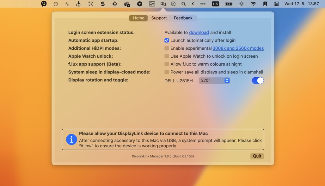Click the blue info icon in the notice box

71,139
